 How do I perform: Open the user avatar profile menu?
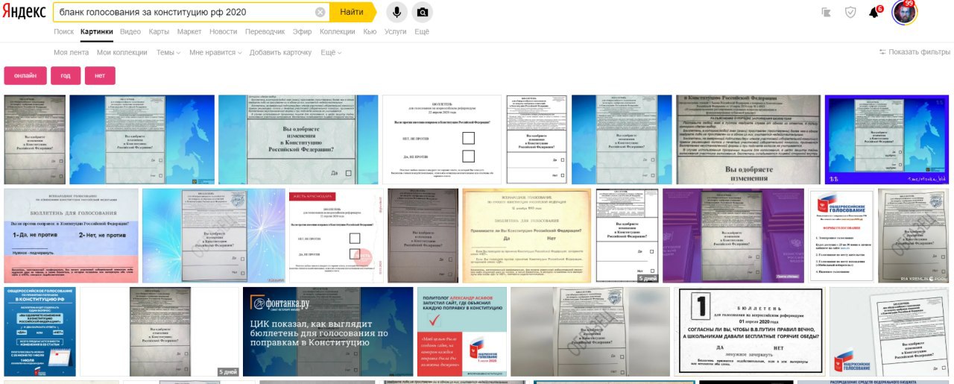(904, 12)
